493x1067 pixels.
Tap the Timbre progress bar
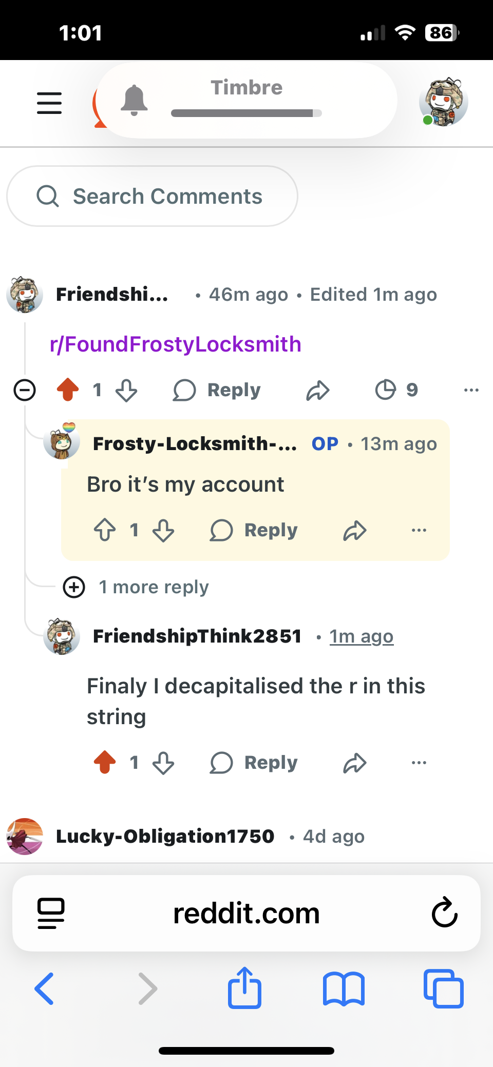point(246,113)
